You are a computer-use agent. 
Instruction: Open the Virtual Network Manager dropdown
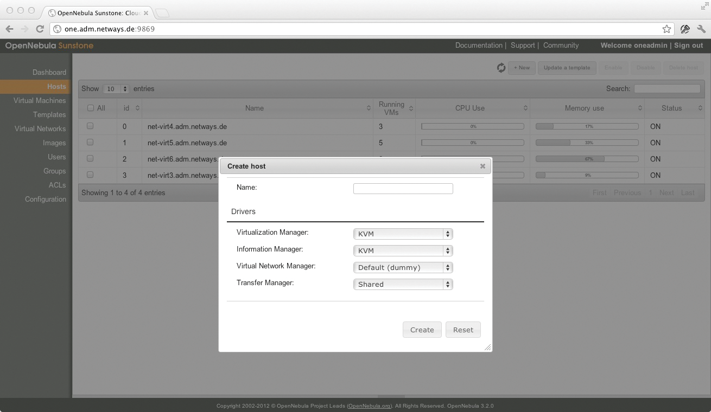403,267
